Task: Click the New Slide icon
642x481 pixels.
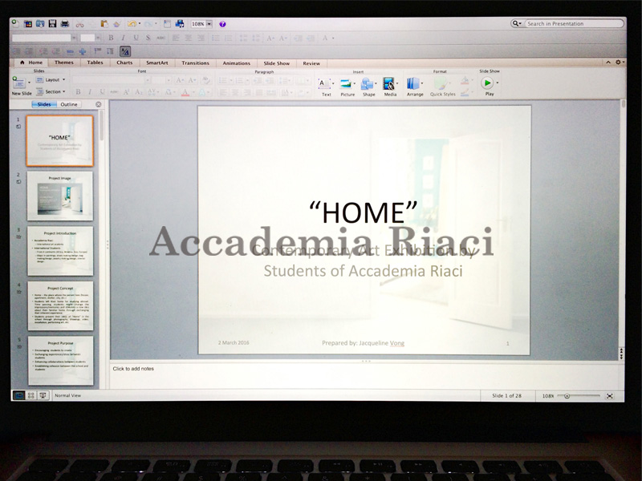Action: coord(18,83)
